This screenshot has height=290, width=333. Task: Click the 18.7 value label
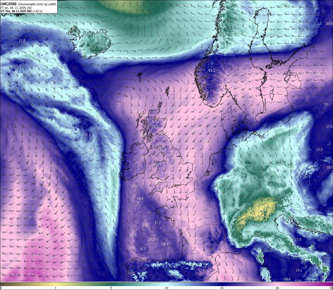(143, 249)
